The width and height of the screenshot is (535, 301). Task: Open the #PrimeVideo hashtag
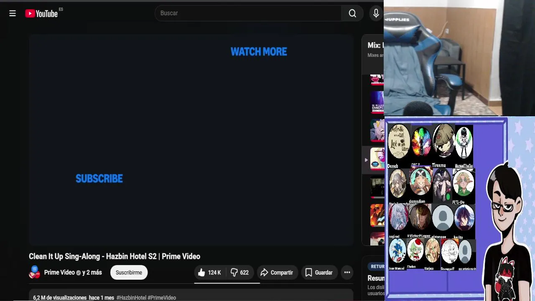click(x=162, y=298)
